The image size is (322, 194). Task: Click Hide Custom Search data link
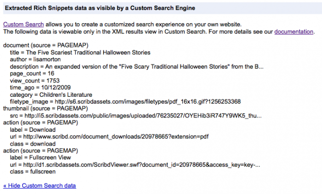pos(40,186)
